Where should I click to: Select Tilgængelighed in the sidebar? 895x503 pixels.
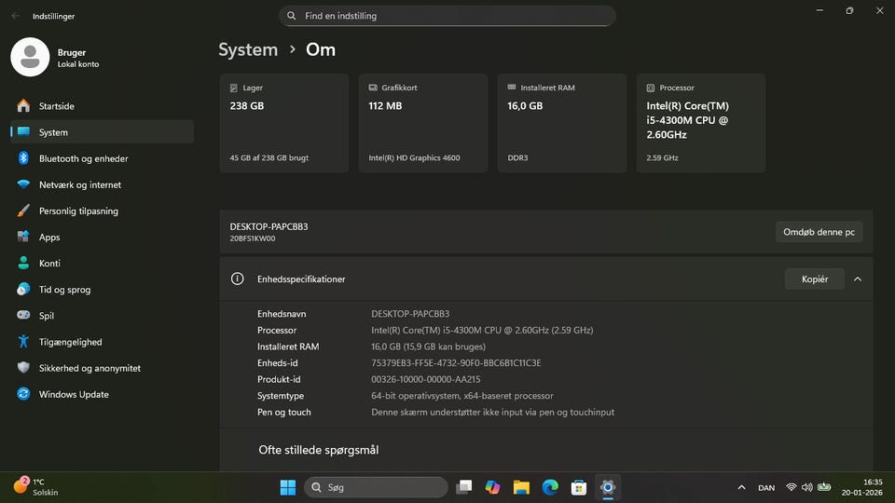[x=70, y=342]
